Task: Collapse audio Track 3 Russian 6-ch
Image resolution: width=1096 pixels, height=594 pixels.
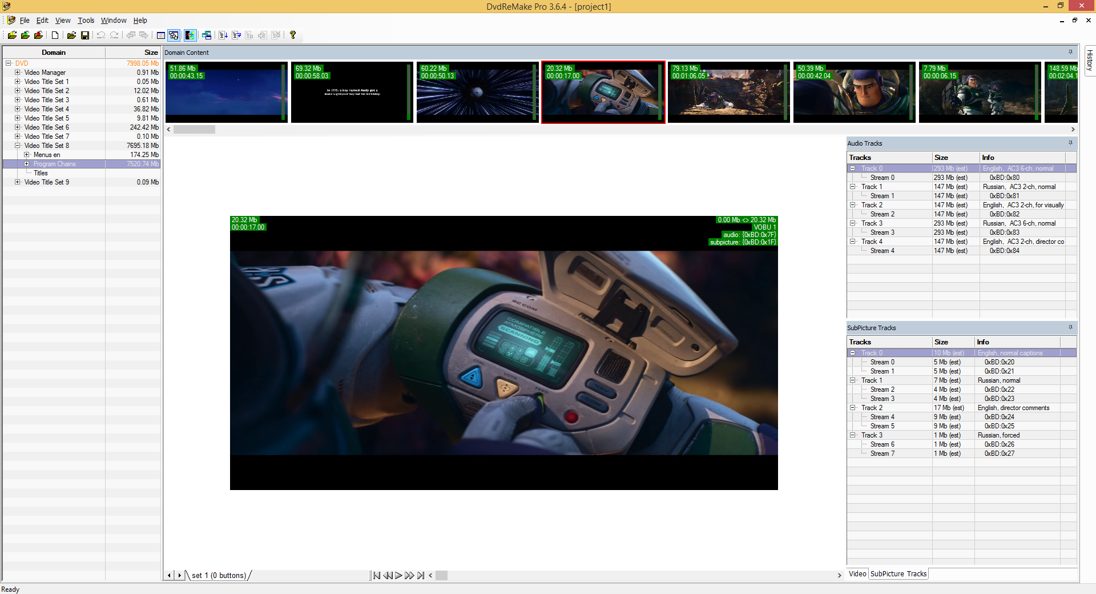Action: click(853, 223)
